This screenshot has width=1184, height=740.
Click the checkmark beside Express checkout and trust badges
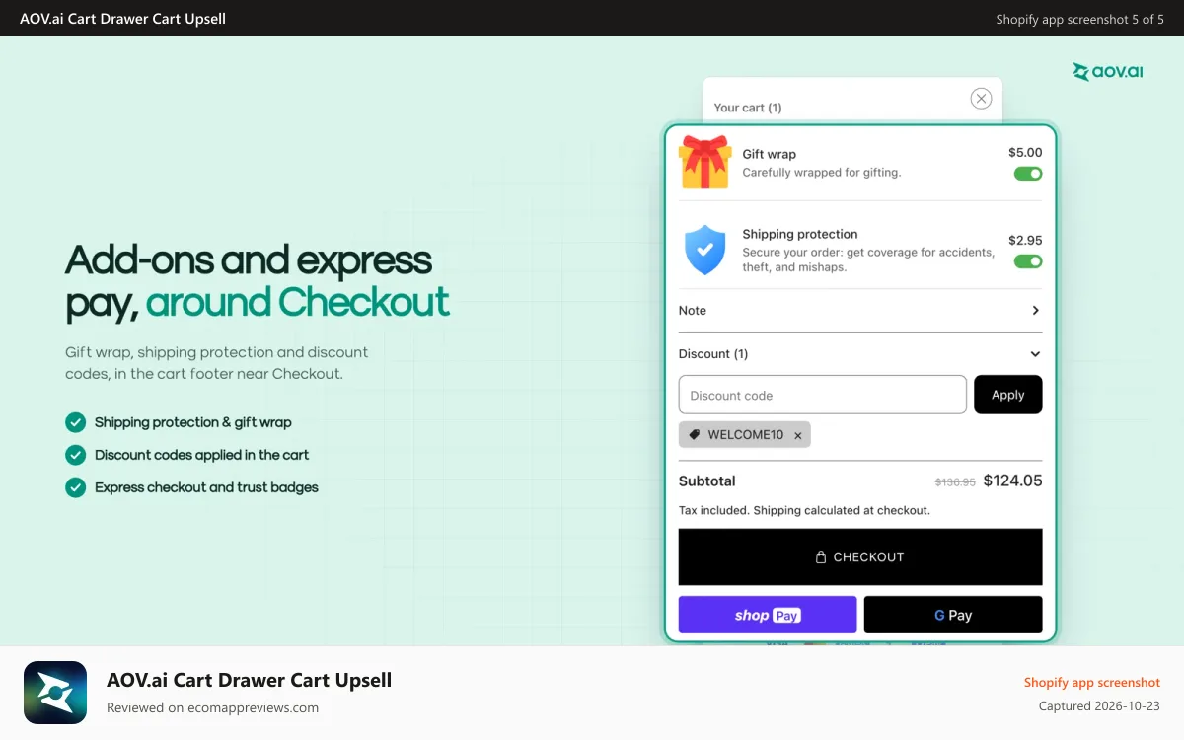tap(76, 487)
